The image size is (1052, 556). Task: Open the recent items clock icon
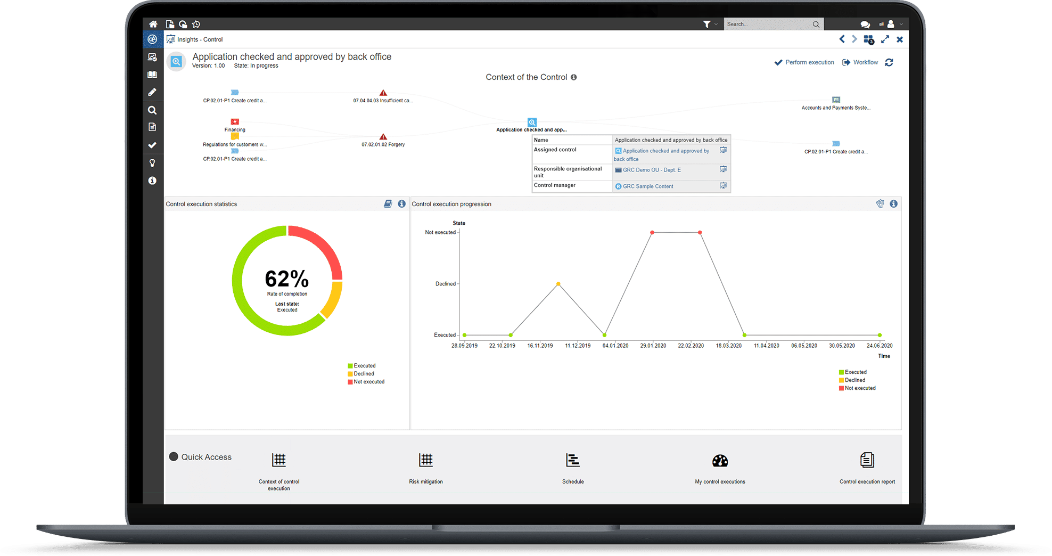coord(183,24)
